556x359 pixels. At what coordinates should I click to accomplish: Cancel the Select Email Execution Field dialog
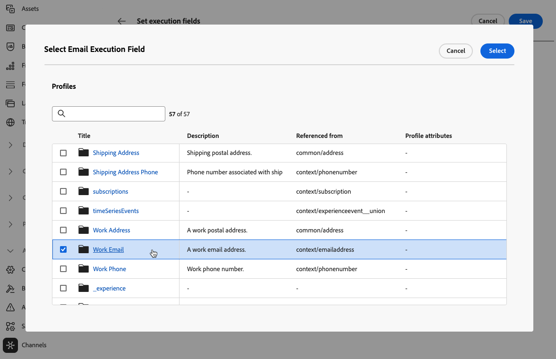click(x=455, y=51)
